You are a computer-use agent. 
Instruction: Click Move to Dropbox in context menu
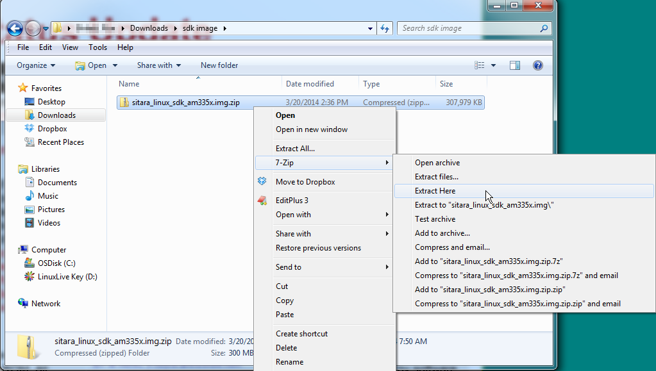(x=305, y=182)
